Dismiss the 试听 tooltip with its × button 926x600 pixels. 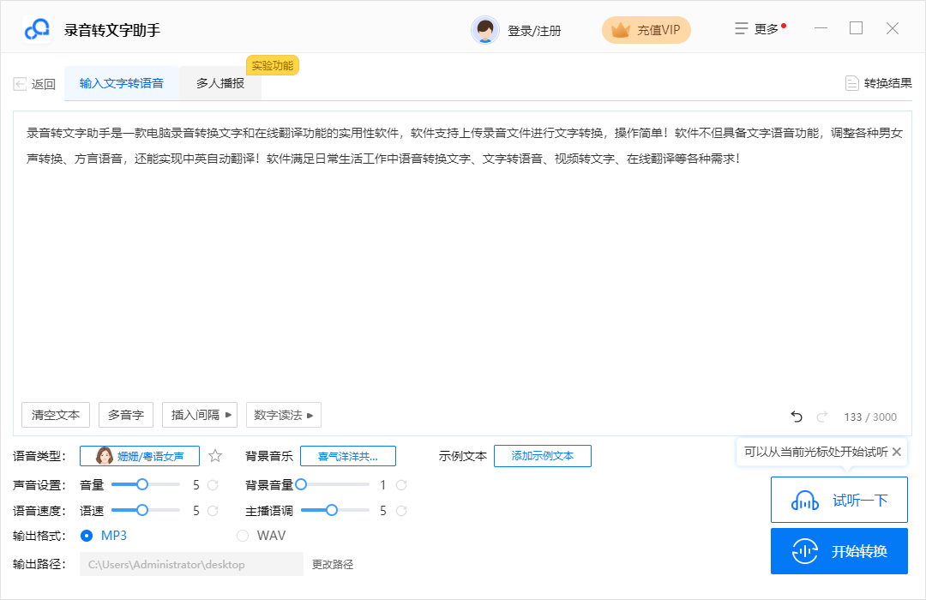(x=897, y=451)
